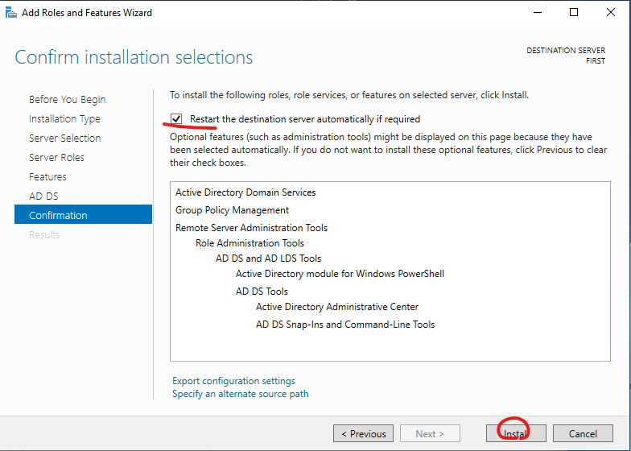Select Group Policy Management entry
631x451 pixels.
[232, 210]
